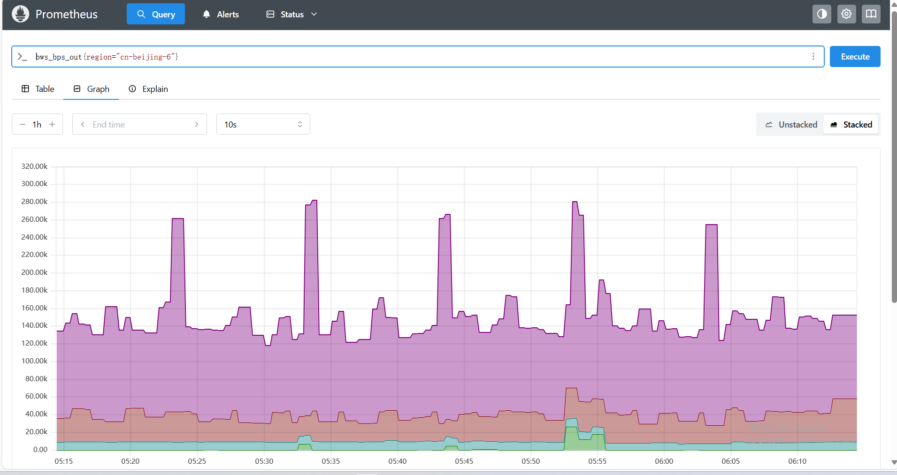This screenshot has height=475, width=897.
Task: Open documentation via the book icon
Action: tap(871, 14)
